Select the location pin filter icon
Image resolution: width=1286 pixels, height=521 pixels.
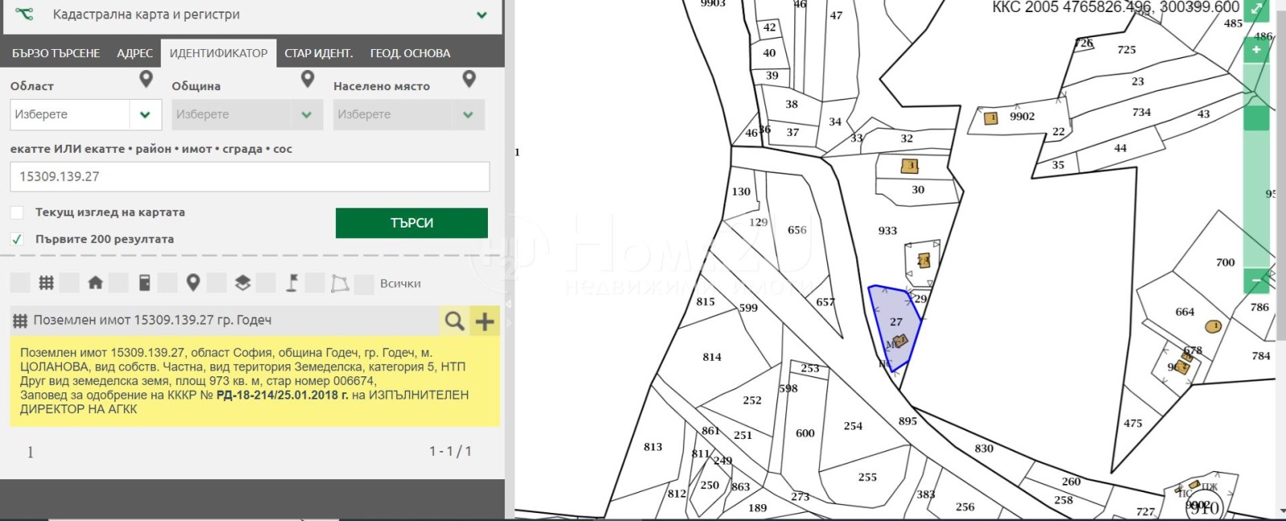(x=193, y=283)
